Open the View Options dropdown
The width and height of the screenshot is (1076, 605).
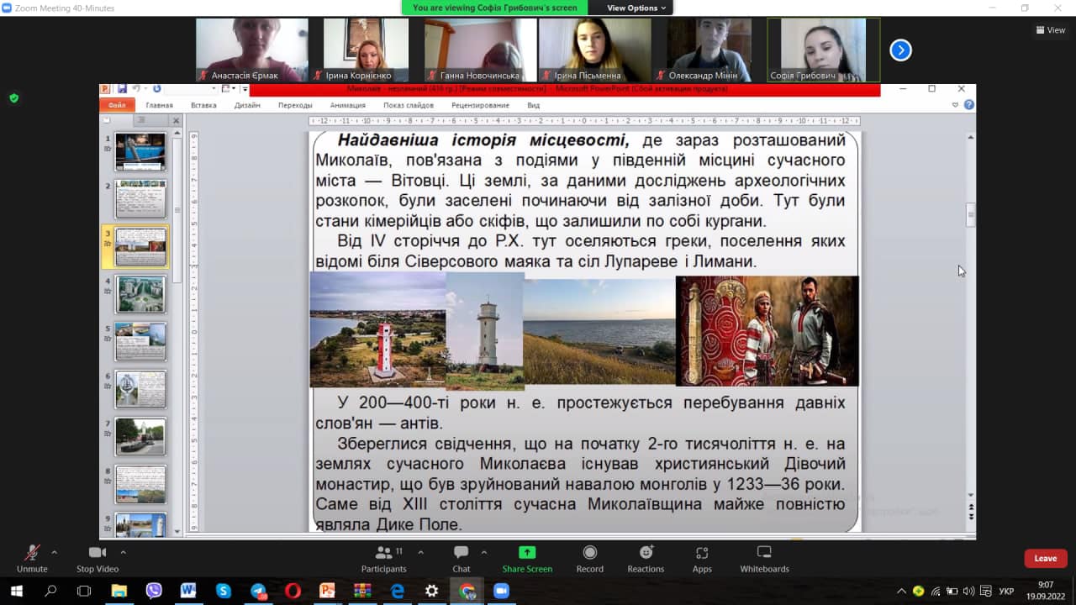636,8
